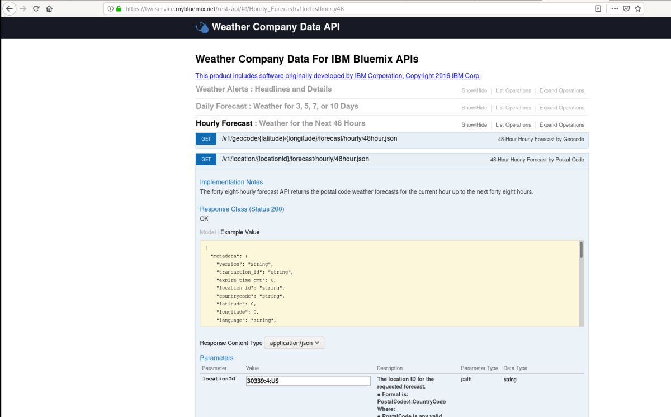Click Show/Hide for Weather Alerts
This screenshot has height=417, width=671.
click(x=474, y=90)
